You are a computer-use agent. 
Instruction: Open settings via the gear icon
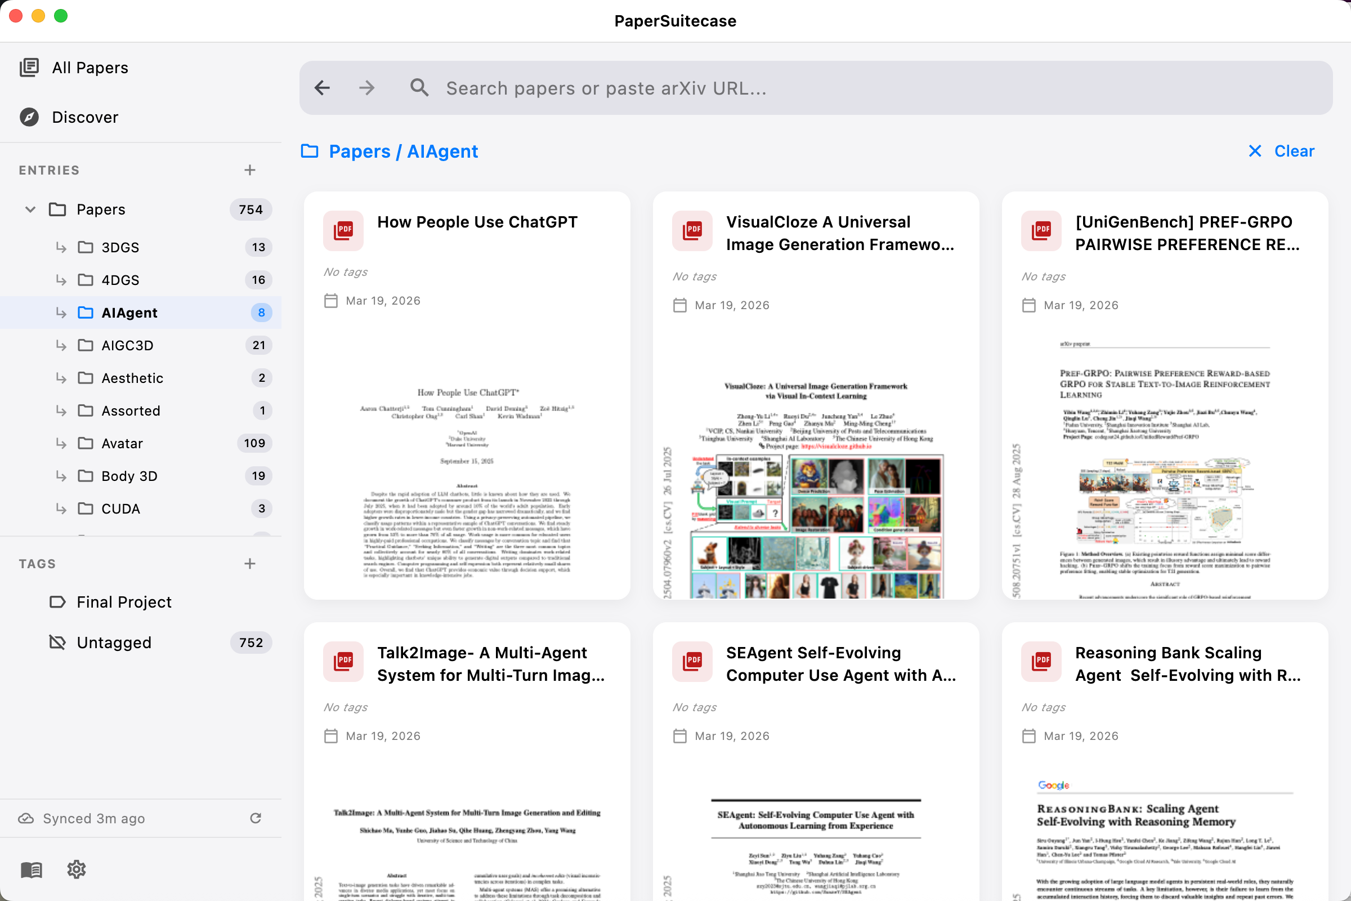pos(76,869)
